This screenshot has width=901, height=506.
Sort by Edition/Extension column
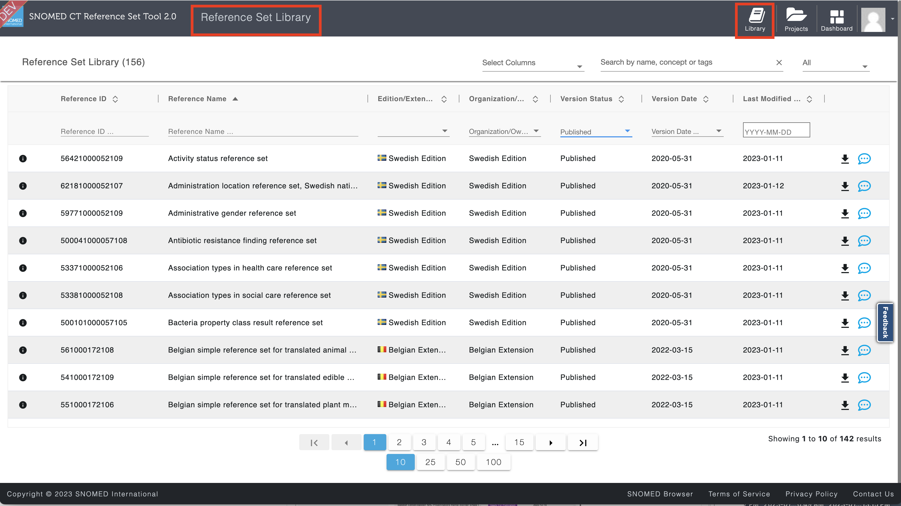[x=444, y=99]
